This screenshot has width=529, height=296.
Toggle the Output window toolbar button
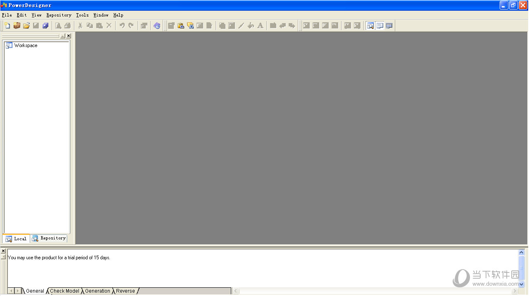(380, 26)
